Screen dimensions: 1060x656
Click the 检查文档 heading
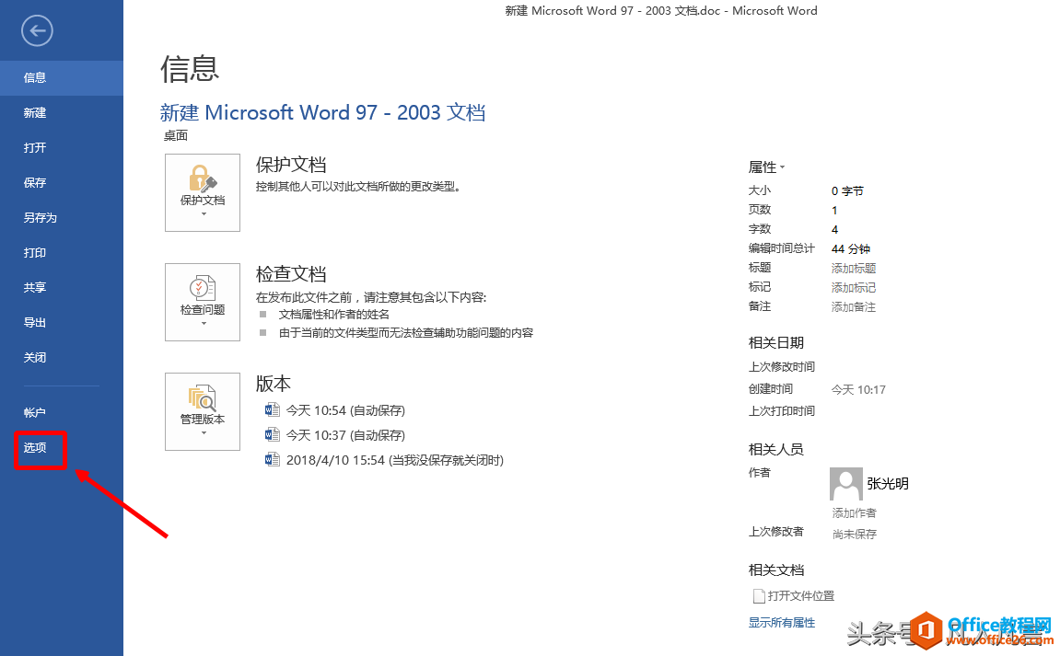(x=291, y=273)
